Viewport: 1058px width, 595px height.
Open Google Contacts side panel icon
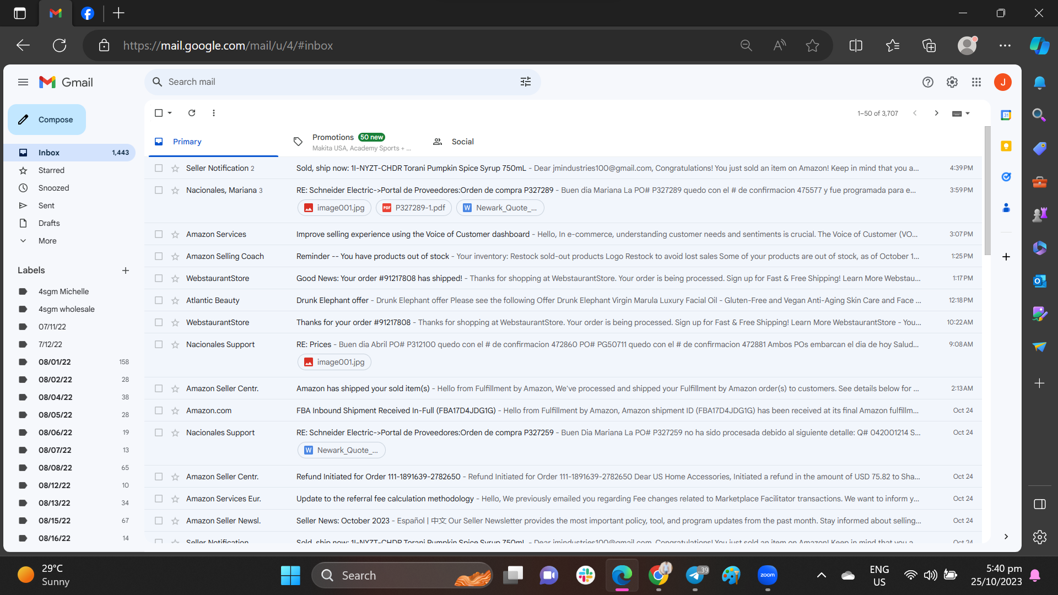pos(1006,208)
